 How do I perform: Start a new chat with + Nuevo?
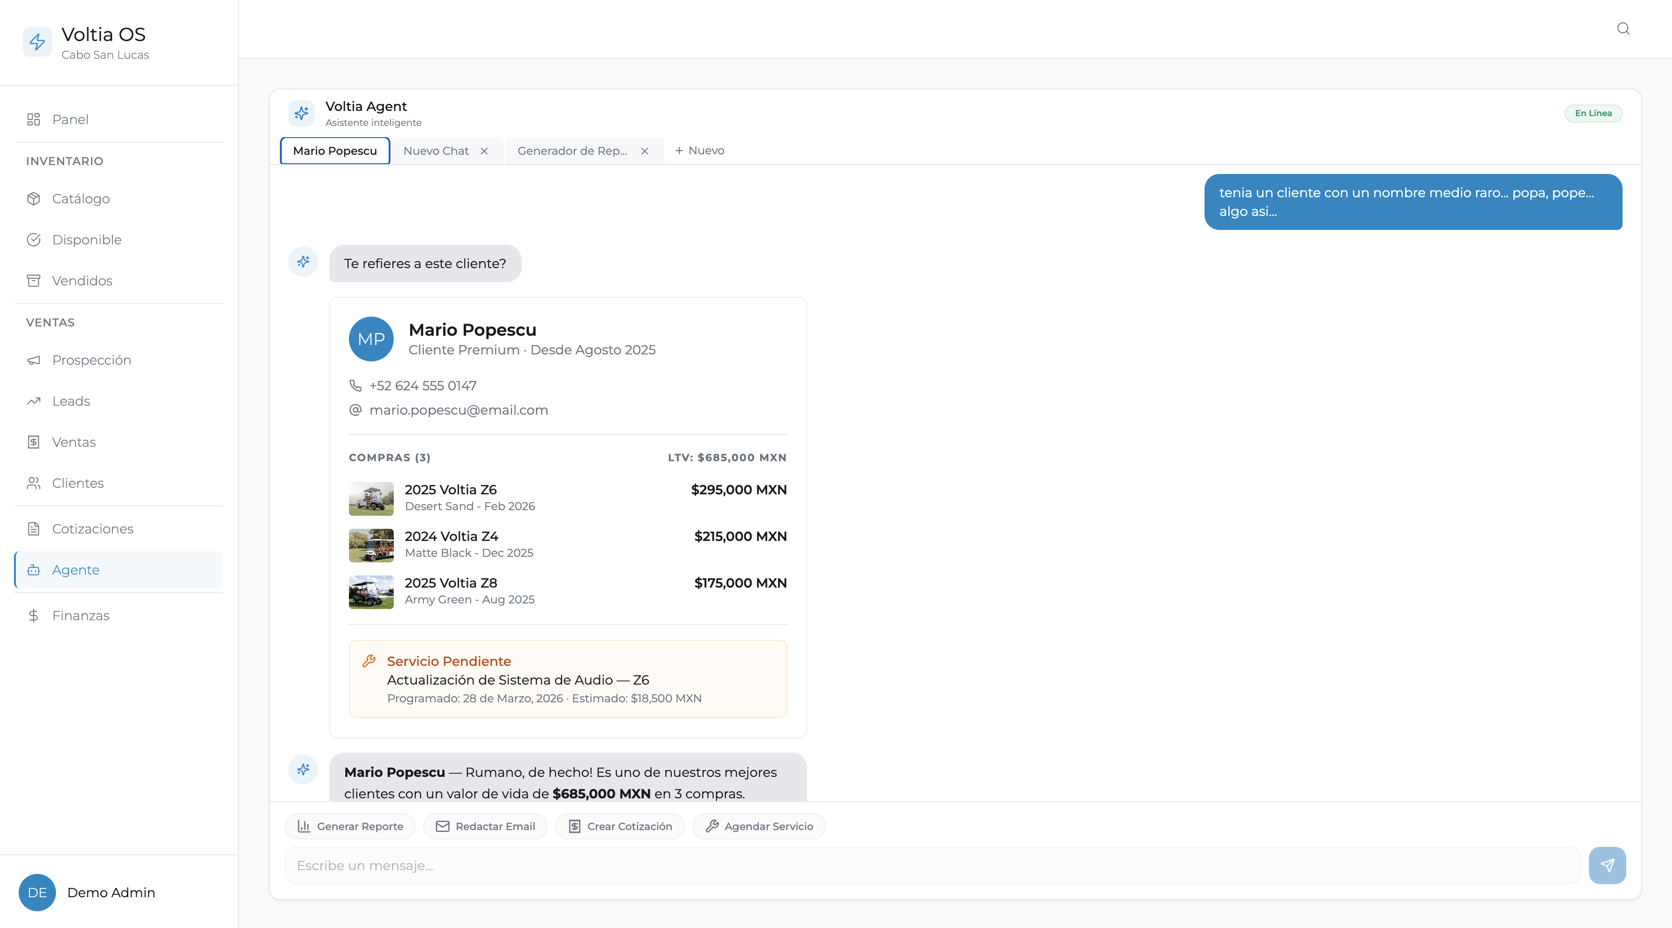click(x=699, y=151)
